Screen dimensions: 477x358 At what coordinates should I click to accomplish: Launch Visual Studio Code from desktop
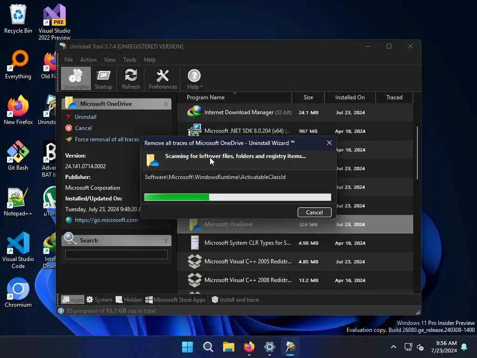18,250
